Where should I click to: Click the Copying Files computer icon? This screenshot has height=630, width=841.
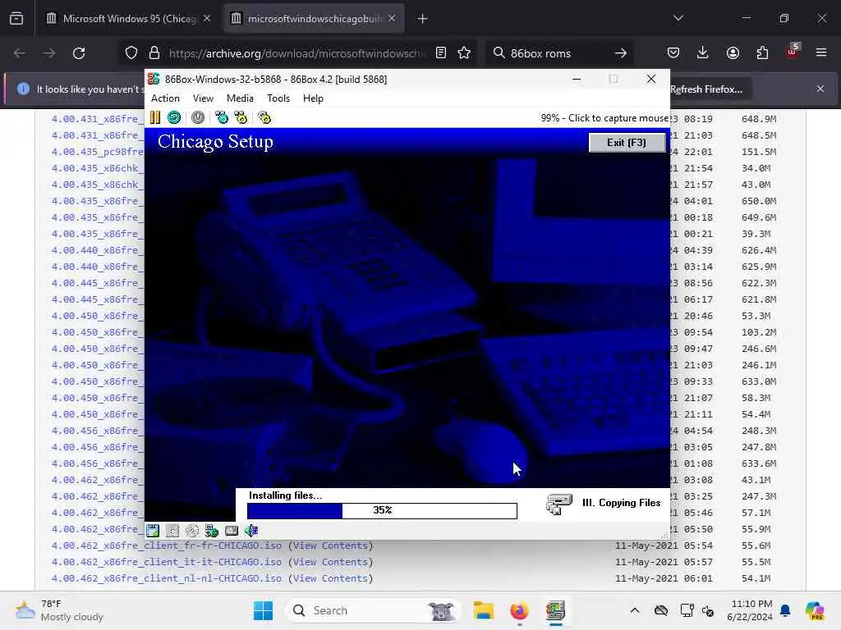[558, 504]
